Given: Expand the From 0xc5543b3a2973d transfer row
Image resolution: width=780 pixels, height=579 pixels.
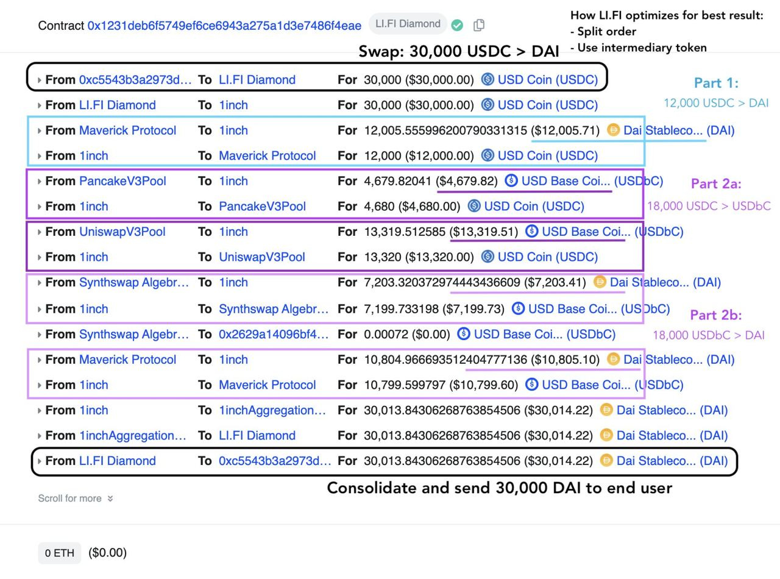Looking at the screenshot, I should (x=40, y=80).
